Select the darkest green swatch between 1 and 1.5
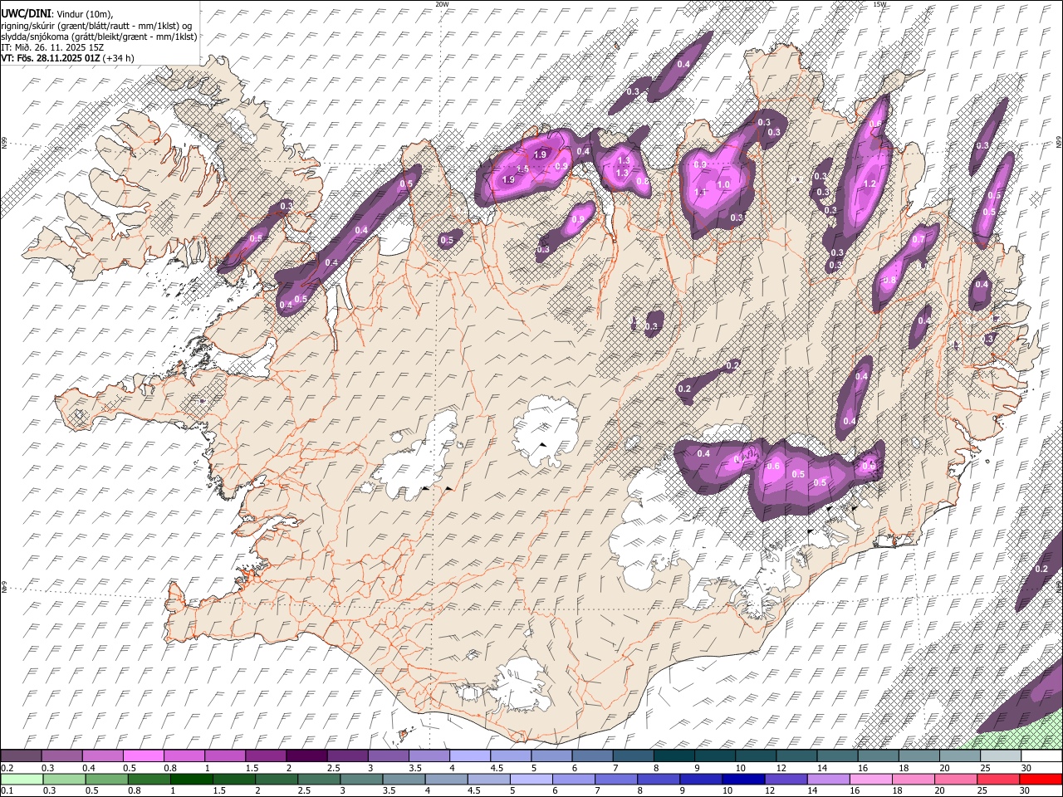The height and width of the screenshot is (797, 1063). 192,780
